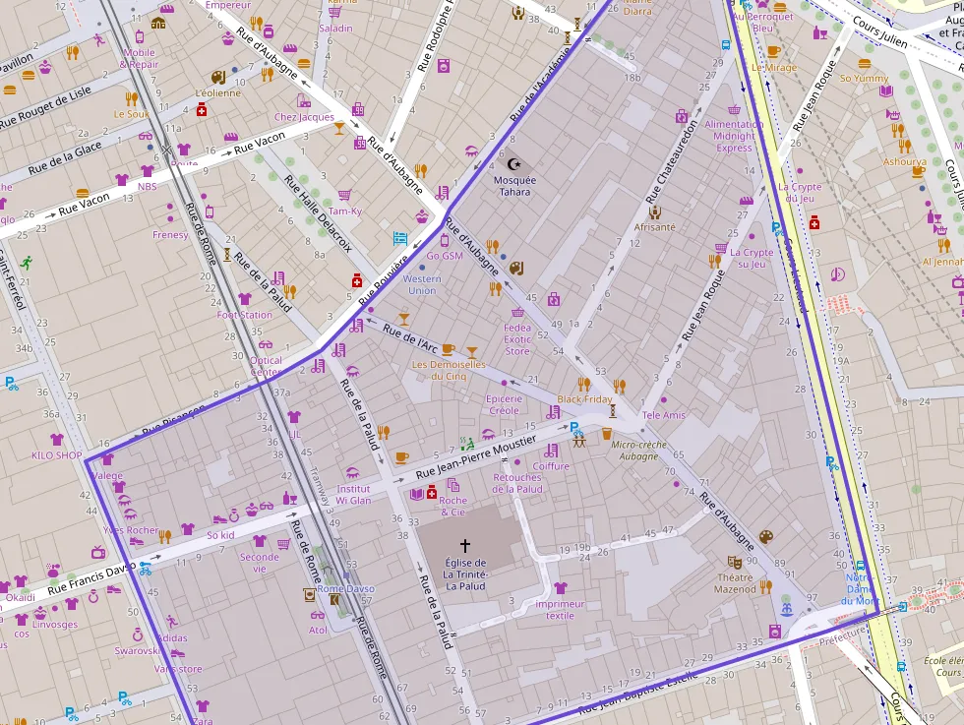
Task: Click the Théâtre Mazenod theater masks icon
Action: [x=735, y=562]
